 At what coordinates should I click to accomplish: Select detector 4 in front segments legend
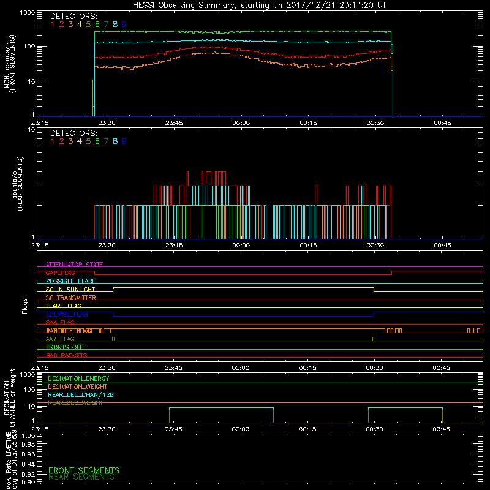click(x=80, y=24)
